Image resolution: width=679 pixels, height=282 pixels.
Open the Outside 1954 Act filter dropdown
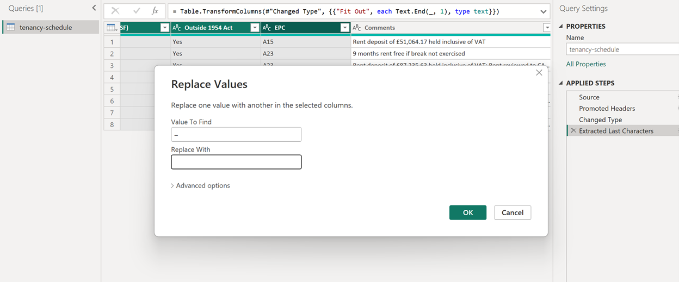pyautogui.click(x=254, y=28)
